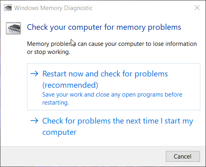Click the word restarting in first option
The height and width of the screenshot is (167, 206).
pos(56,103)
